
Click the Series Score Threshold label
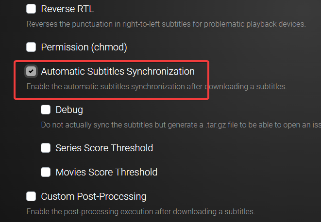pos(104,148)
